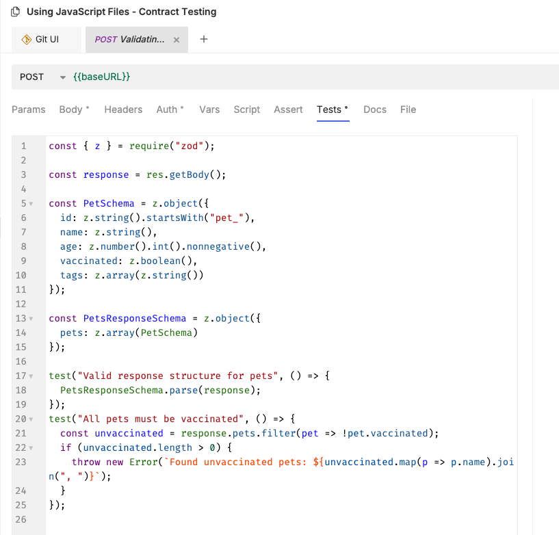559x535 pixels.
Task: Switch to the Vars tab
Action: [209, 109]
